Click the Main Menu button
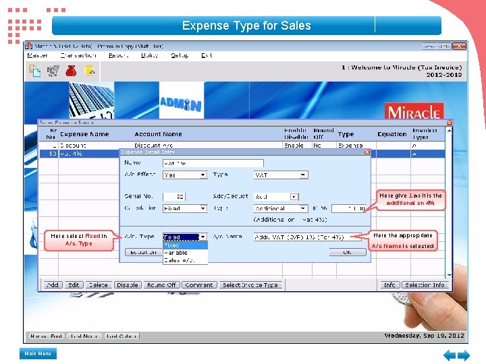Image resolution: width=486 pixels, height=364 pixels. (38, 353)
